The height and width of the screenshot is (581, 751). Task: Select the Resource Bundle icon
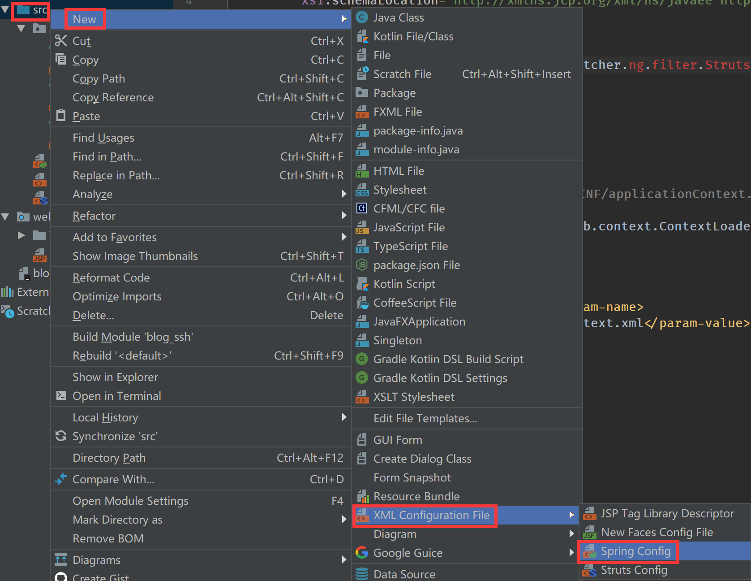[x=362, y=496]
